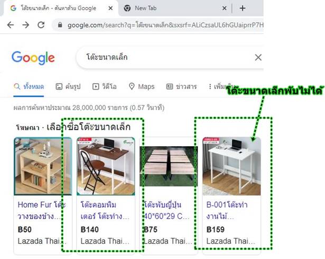Click the search box with โต๊ะขนาดเล็ก
The image size is (325, 259).
coord(166,57)
